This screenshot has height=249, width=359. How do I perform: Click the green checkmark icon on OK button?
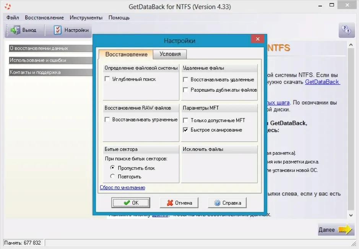pos(127,203)
